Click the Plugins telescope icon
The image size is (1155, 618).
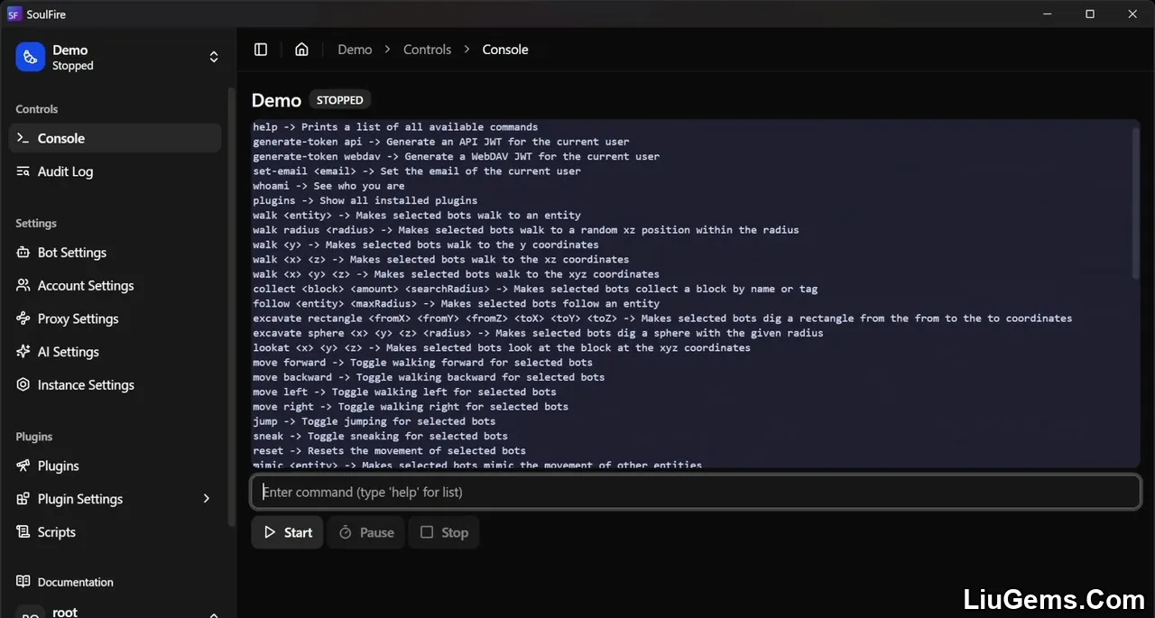click(23, 466)
